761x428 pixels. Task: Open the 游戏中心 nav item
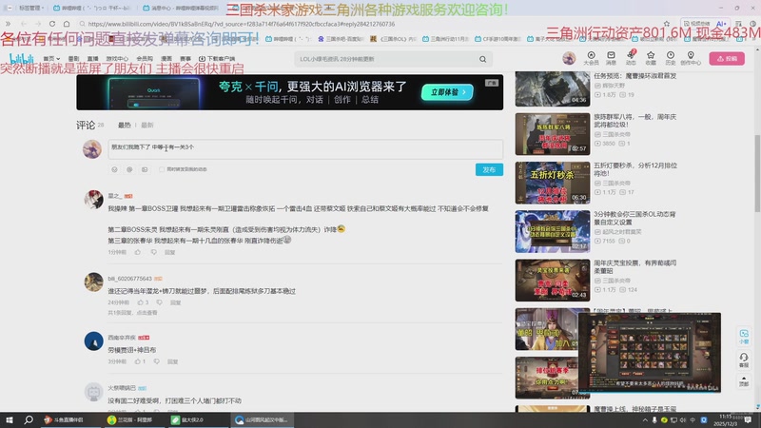pyautogui.click(x=117, y=59)
